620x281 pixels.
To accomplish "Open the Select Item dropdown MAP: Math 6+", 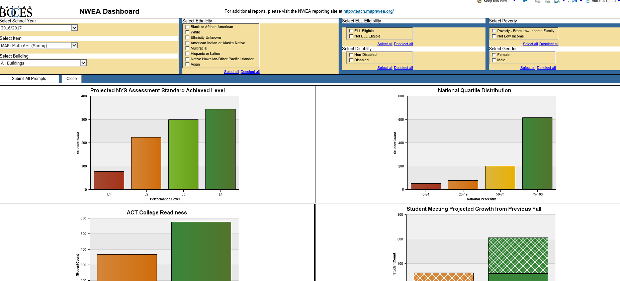I will coord(39,45).
